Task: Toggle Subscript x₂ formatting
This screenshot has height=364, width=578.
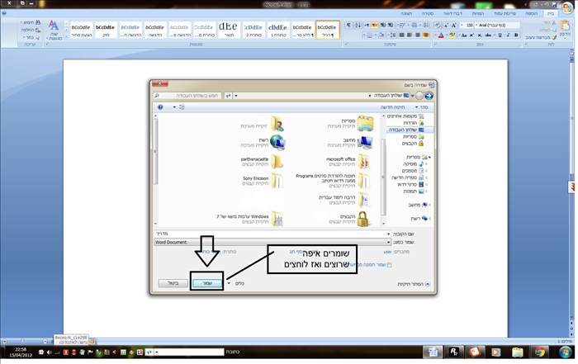Action: coord(479,35)
